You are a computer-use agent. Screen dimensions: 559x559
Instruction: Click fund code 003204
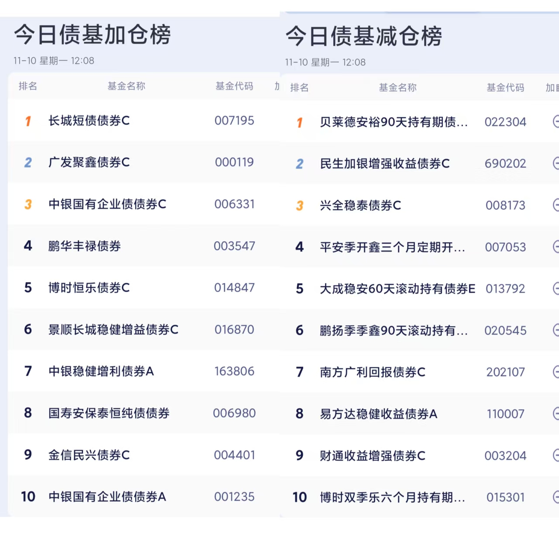pyautogui.click(x=506, y=456)
